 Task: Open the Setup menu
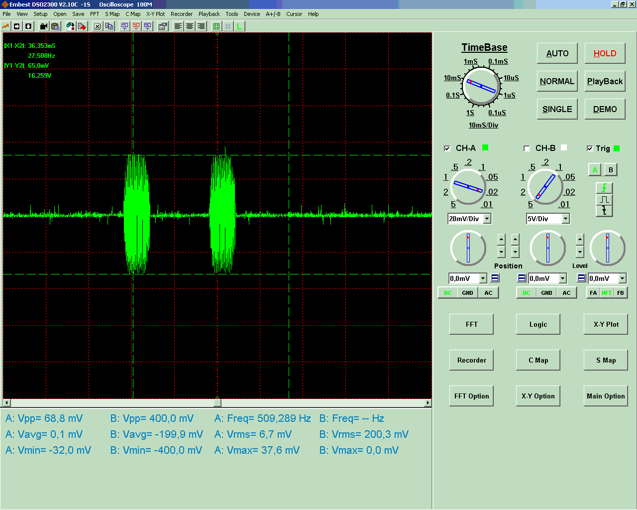[40, 14]
